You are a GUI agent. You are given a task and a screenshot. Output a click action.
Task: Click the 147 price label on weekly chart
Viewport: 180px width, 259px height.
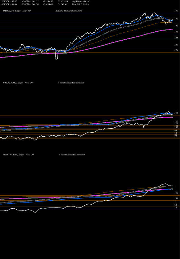coord(176,113)
